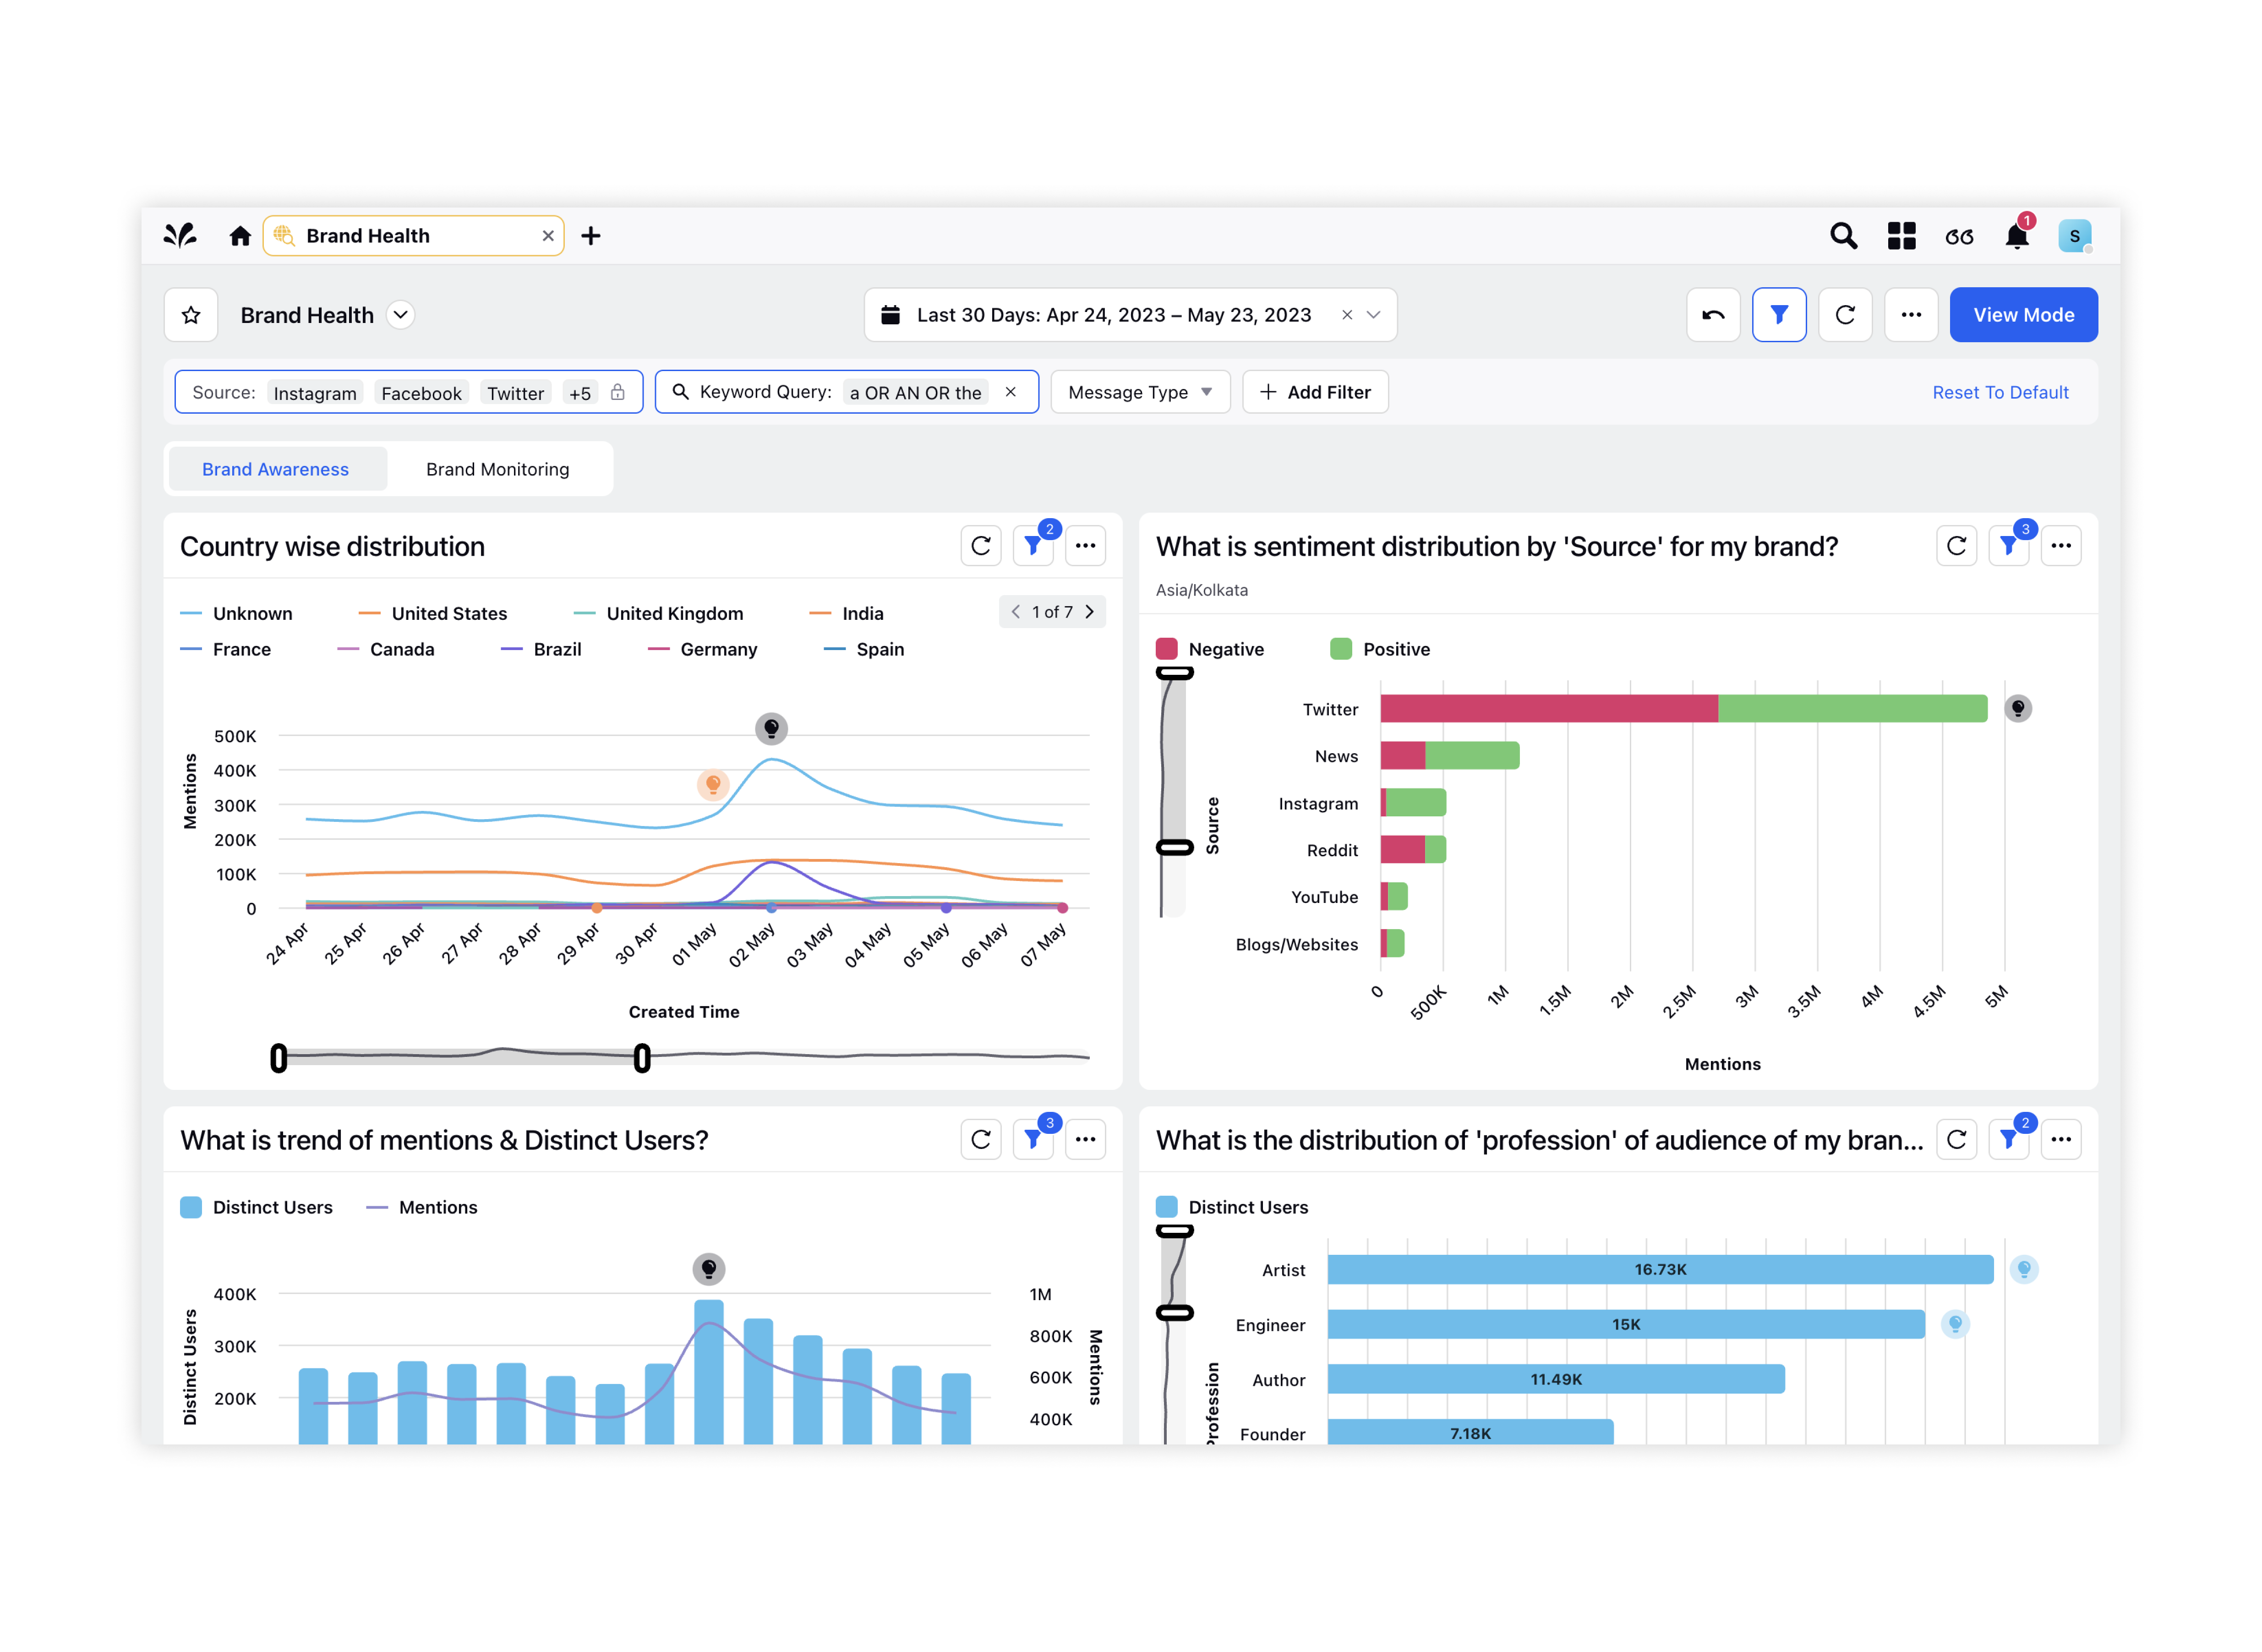Click Reset To Default link
Viewport: 2262px width, 1652px height.
pos(1999,392)
